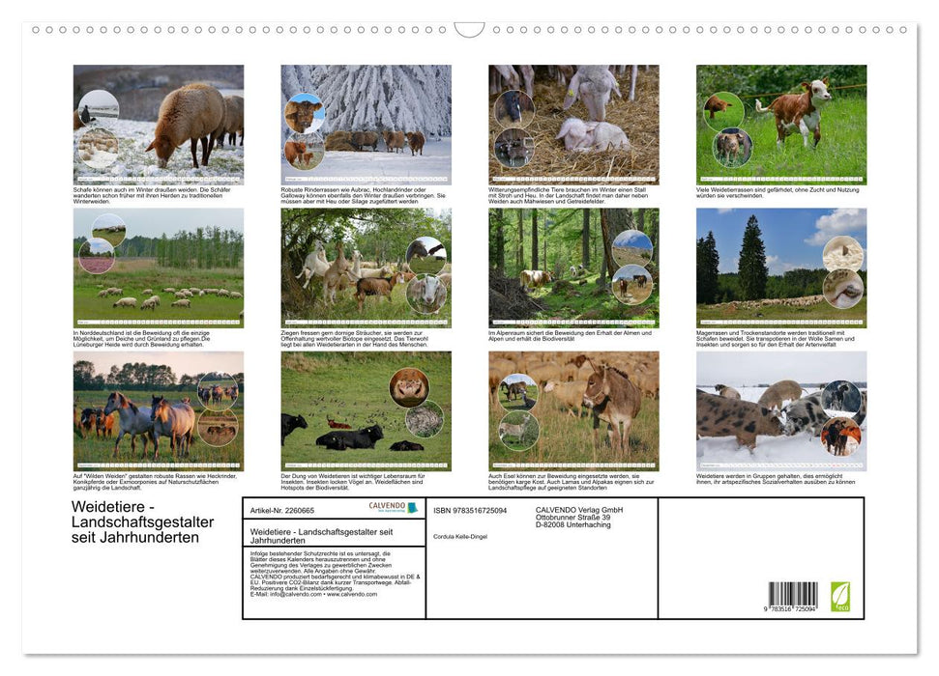Image resolution: width=939 pixels, height=676 pixels.
Task: Click the circular goat inset in the goats panel
Action: 427,295
